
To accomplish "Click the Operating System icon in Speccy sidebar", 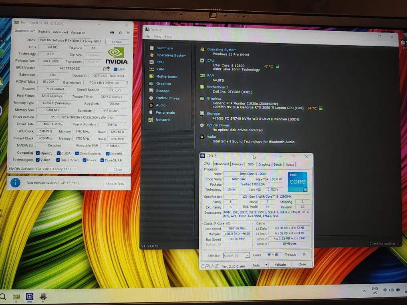I will click(151, 55).
